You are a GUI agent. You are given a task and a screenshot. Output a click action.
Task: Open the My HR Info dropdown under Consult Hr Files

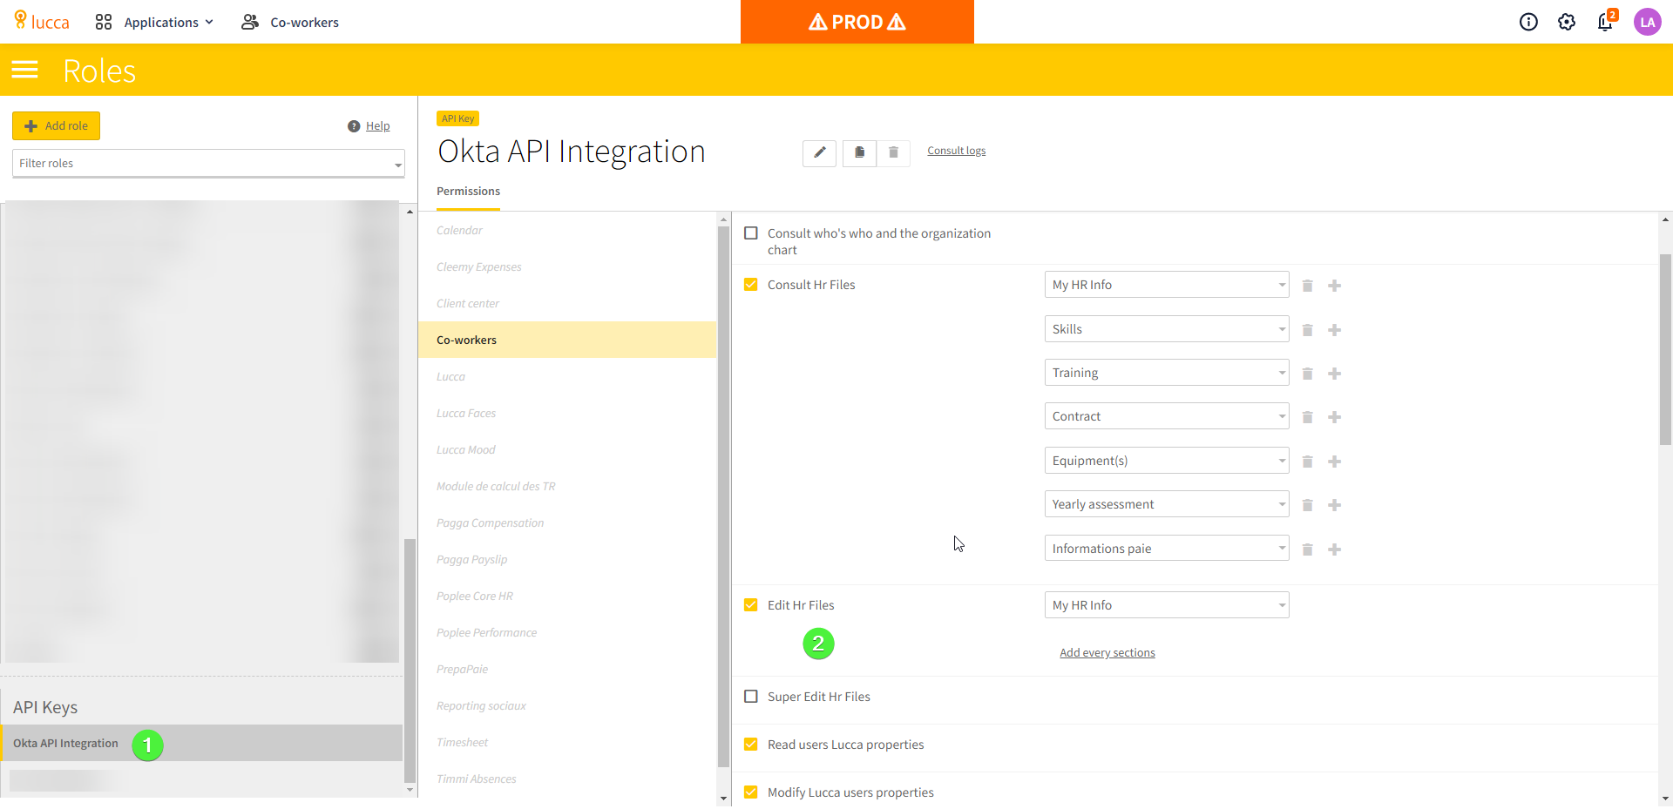(1167, 285)
